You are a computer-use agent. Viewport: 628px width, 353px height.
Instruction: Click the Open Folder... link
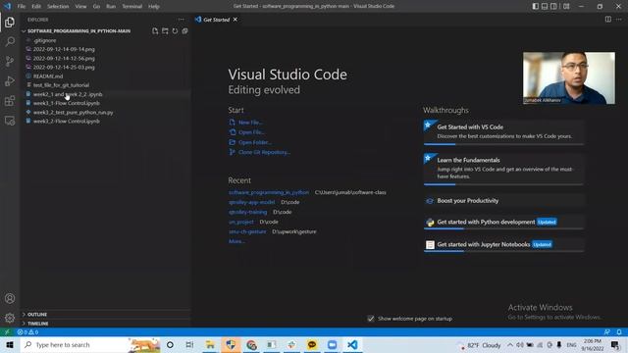pyautogui.click(x=255, y=142)
